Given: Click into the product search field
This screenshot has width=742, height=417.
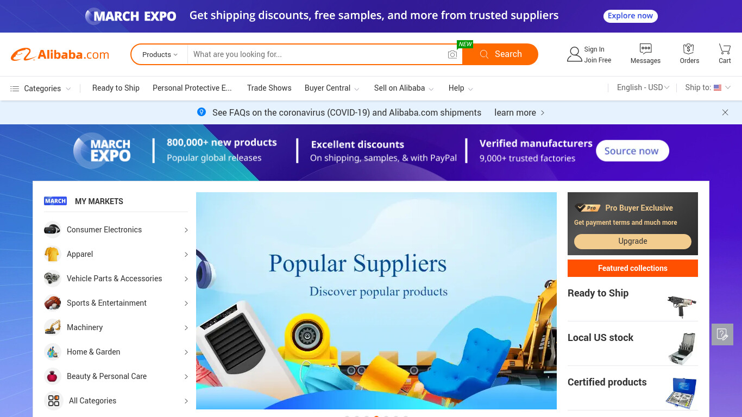Looking at the screenshot, I should point(317,54).
